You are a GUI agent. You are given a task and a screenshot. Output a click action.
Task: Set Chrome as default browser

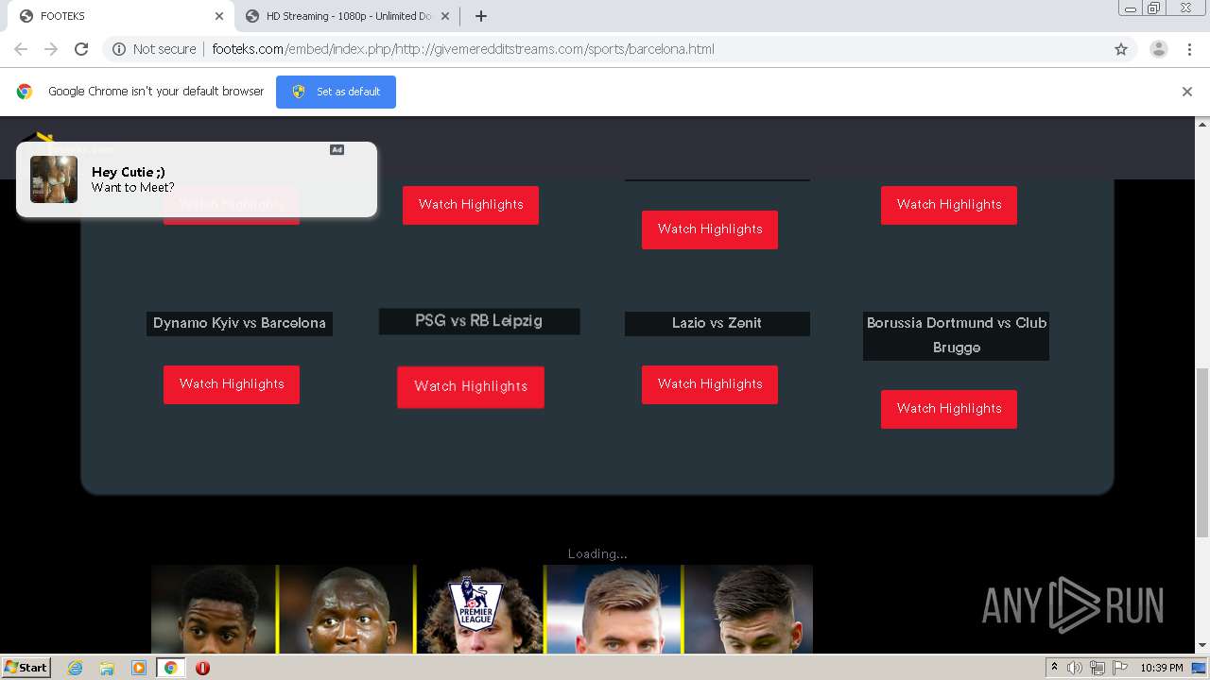pos(336,92)
